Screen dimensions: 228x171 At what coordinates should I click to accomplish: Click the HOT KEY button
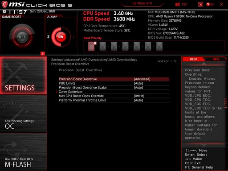click(163, 61)
